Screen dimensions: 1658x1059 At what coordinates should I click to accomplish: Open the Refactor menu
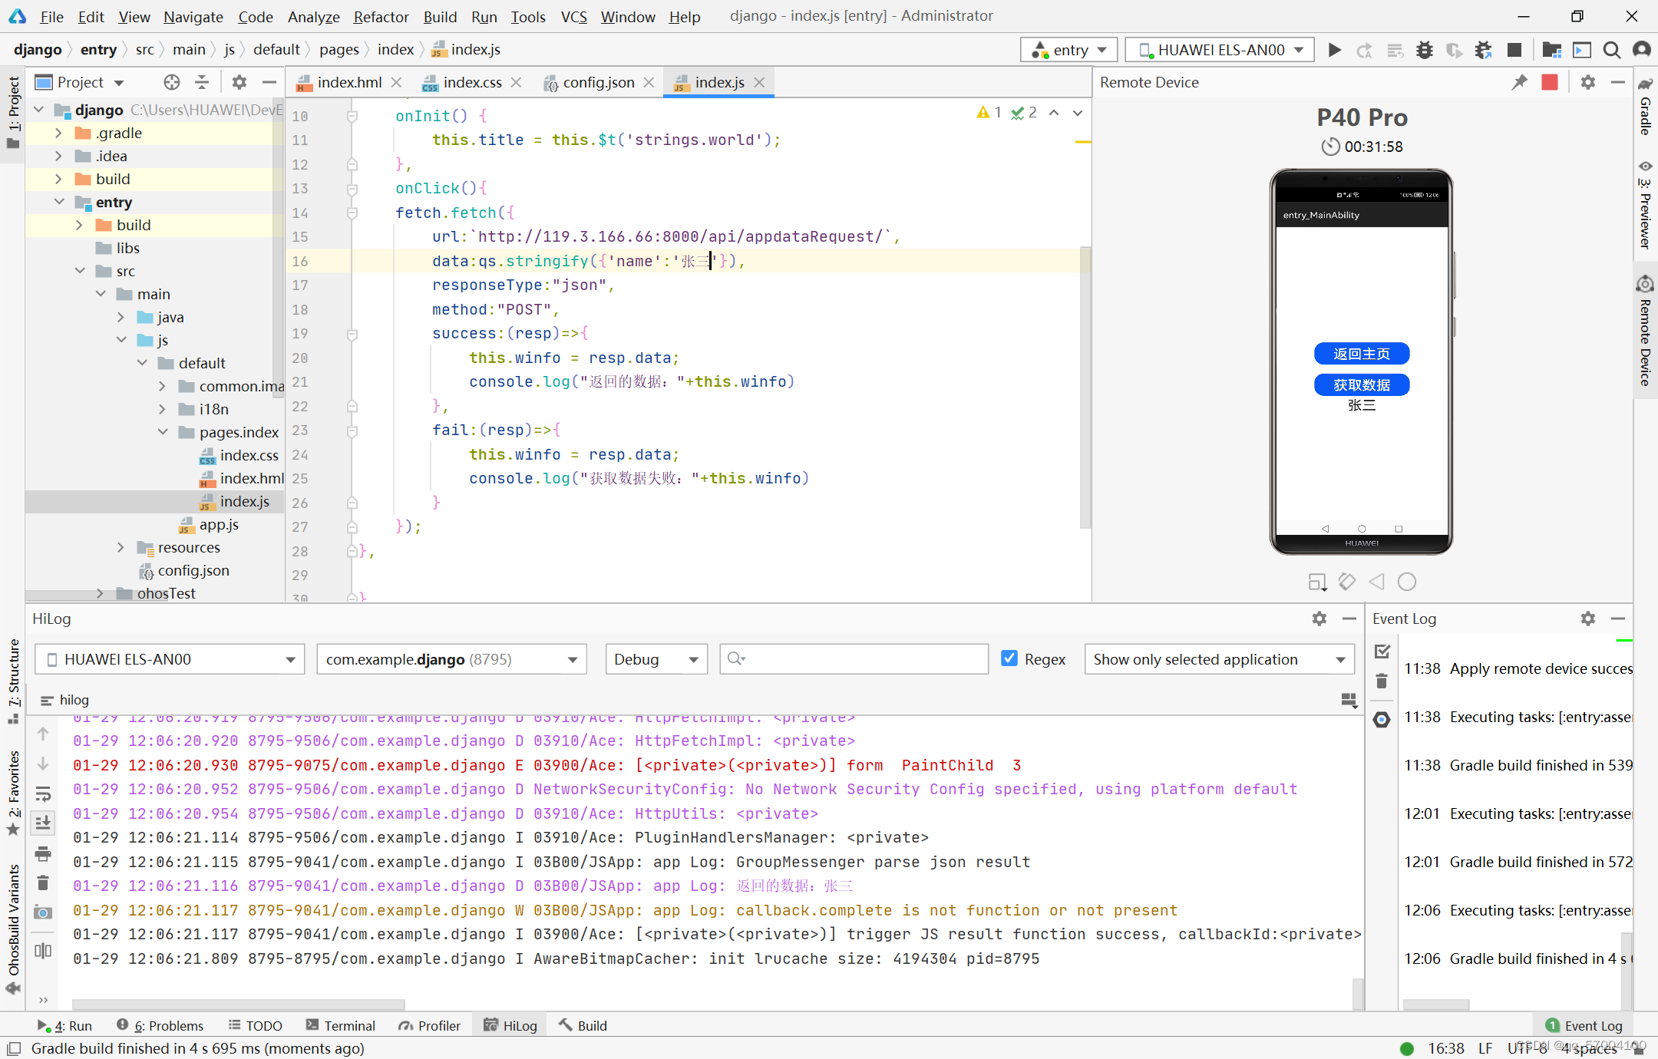[x=381, y=16]
